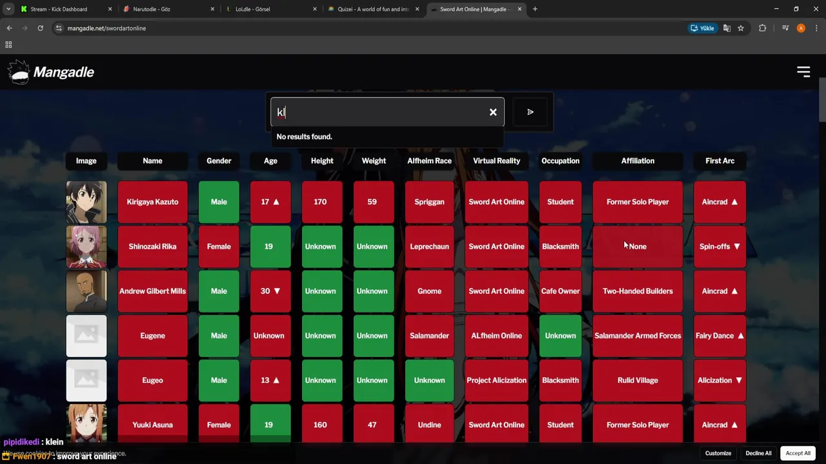
Task: Click the translate page icon
Action: coord(727,28)
